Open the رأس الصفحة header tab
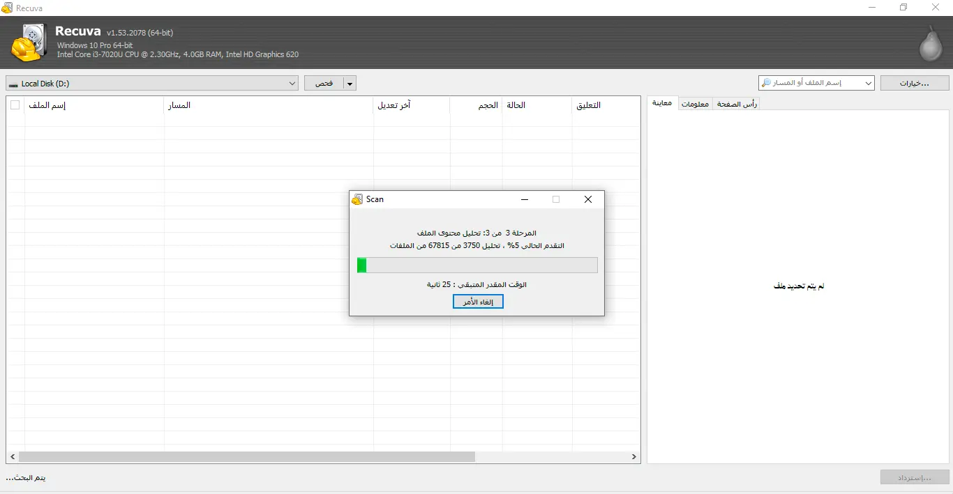The image size is (953, 494). [x=737, y=104]
